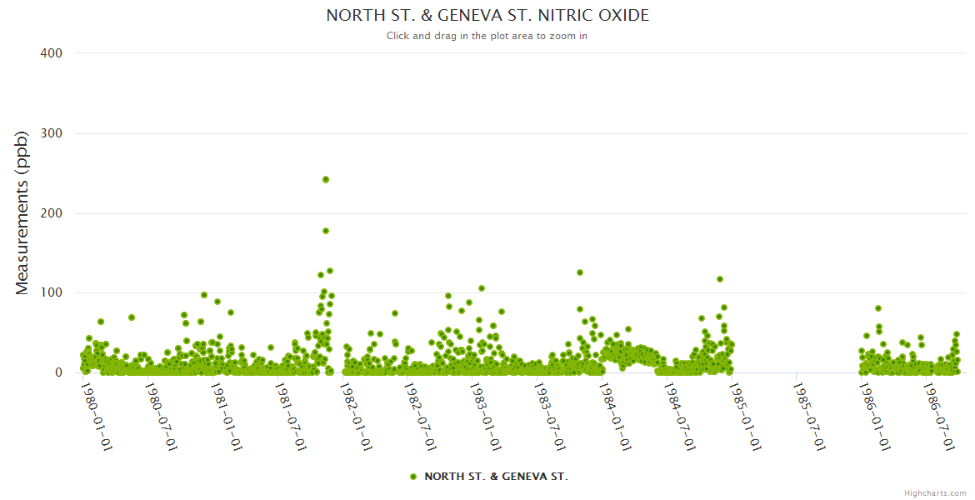This screenshot has height=500, width=975.
Task: Click the 'Click and drag' subtitle text
Action: coord(487,36)
